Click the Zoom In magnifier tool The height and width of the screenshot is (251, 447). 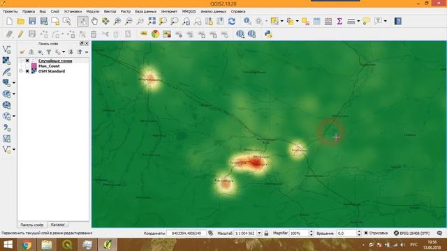tap(117, 21)
